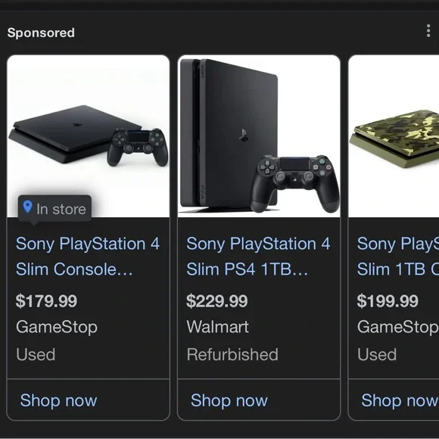This screenshot has height=439, width=439.
Task: Open the three-dot sponsored options menu
Action: (428, 31)
